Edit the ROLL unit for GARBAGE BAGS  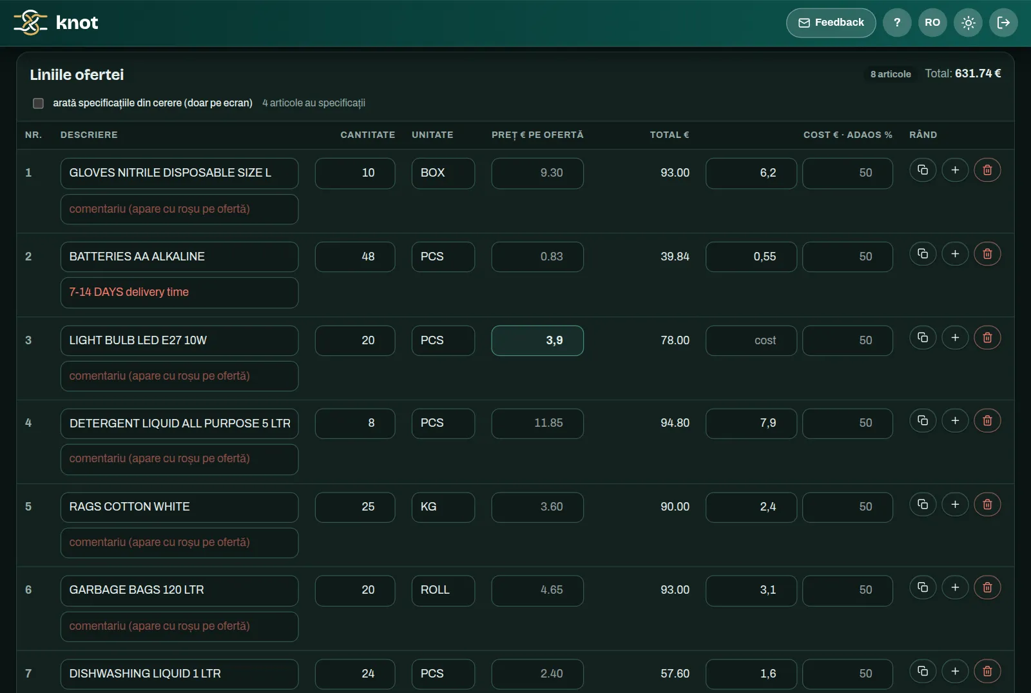coord(443,591)
